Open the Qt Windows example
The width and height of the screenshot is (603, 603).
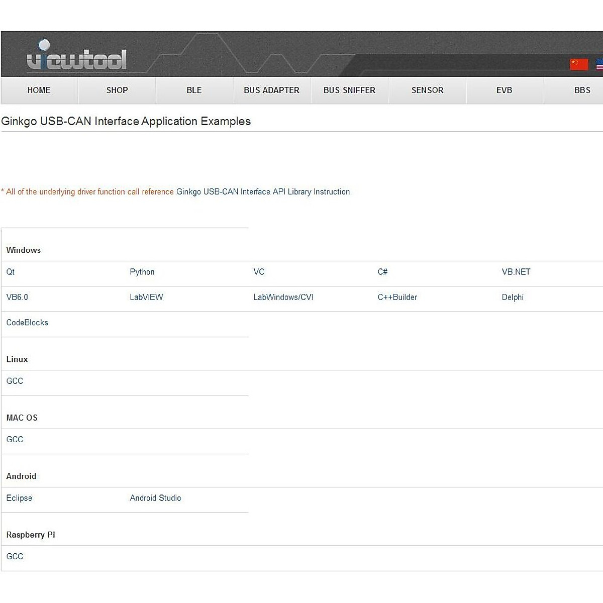[x=11, y=272]
